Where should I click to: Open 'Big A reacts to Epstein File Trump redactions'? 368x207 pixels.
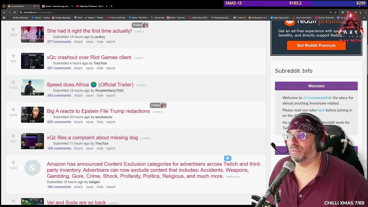[x=98, y=111]
